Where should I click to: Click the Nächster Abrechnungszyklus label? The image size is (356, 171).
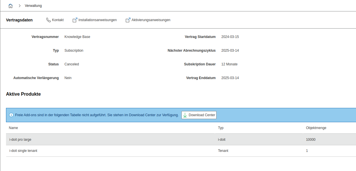192,51
